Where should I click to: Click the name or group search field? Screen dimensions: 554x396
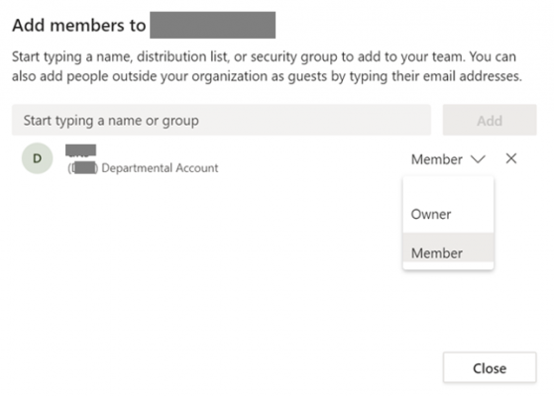pyautogui.click(x=221, y=120)
